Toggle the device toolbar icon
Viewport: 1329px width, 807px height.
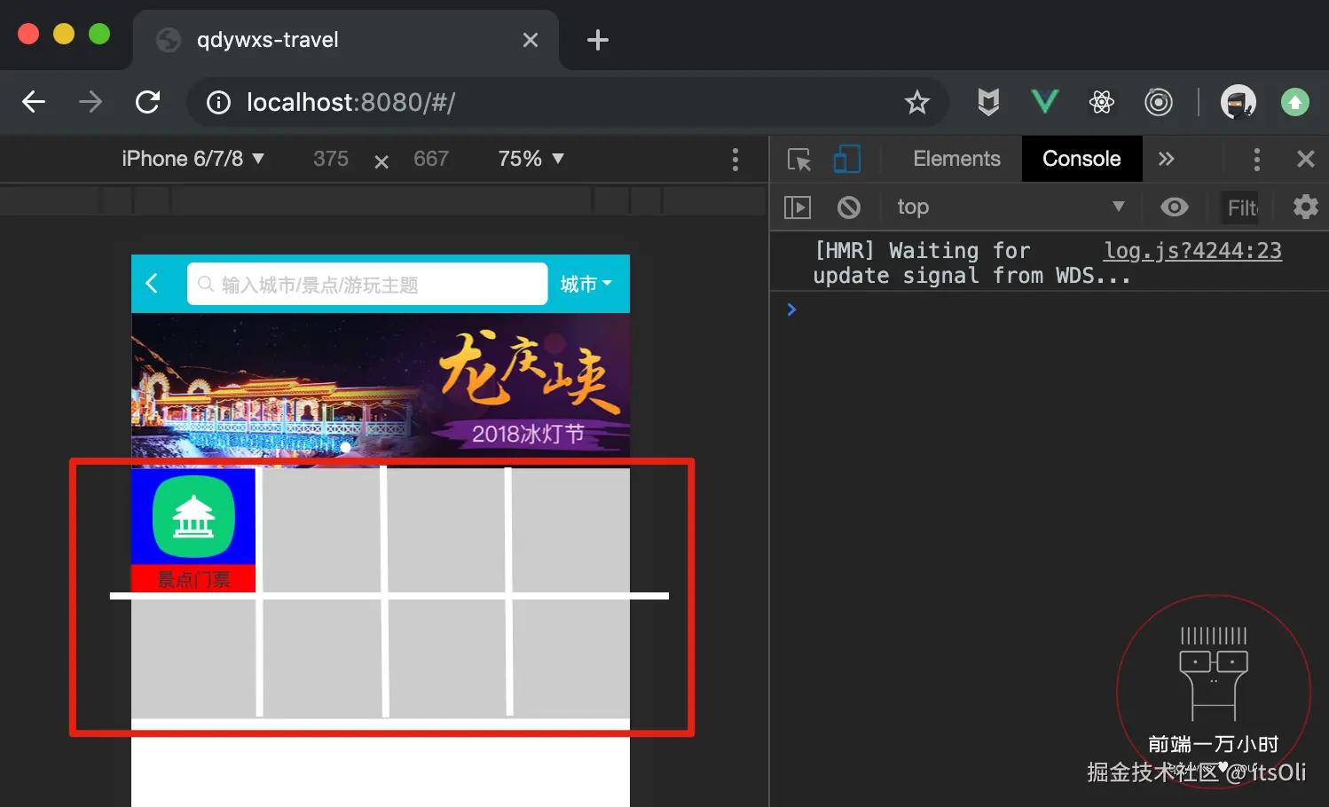847,160
